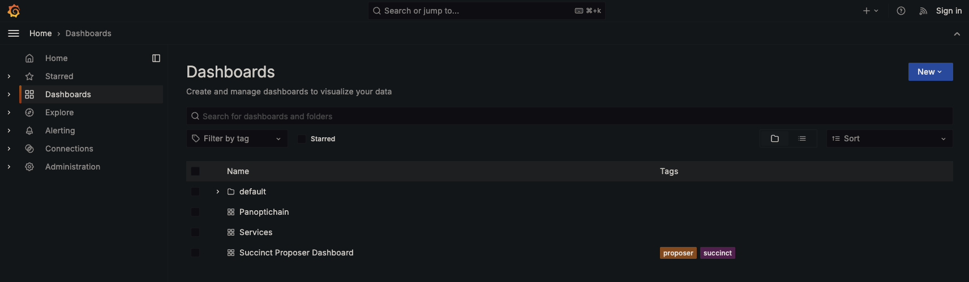
Task: Click the orange proposer tag
Action: [x=678, y=253]
